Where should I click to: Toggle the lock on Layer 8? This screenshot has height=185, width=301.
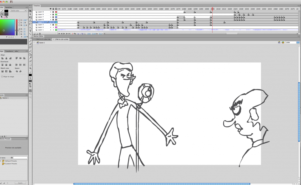pos(53,12)
